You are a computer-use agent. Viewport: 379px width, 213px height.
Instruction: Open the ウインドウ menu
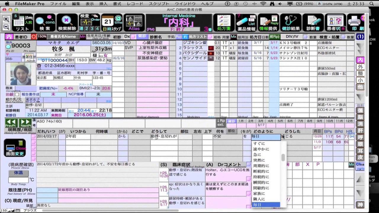point(185,4)
